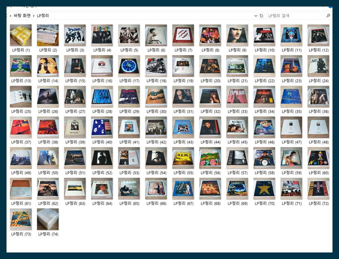
Task: Click the file name label LP정리 (58)
Action: 265,173
